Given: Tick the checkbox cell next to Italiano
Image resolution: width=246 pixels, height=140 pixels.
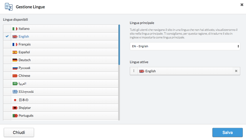Looking at the screenshot, I should tap(7, 29).
